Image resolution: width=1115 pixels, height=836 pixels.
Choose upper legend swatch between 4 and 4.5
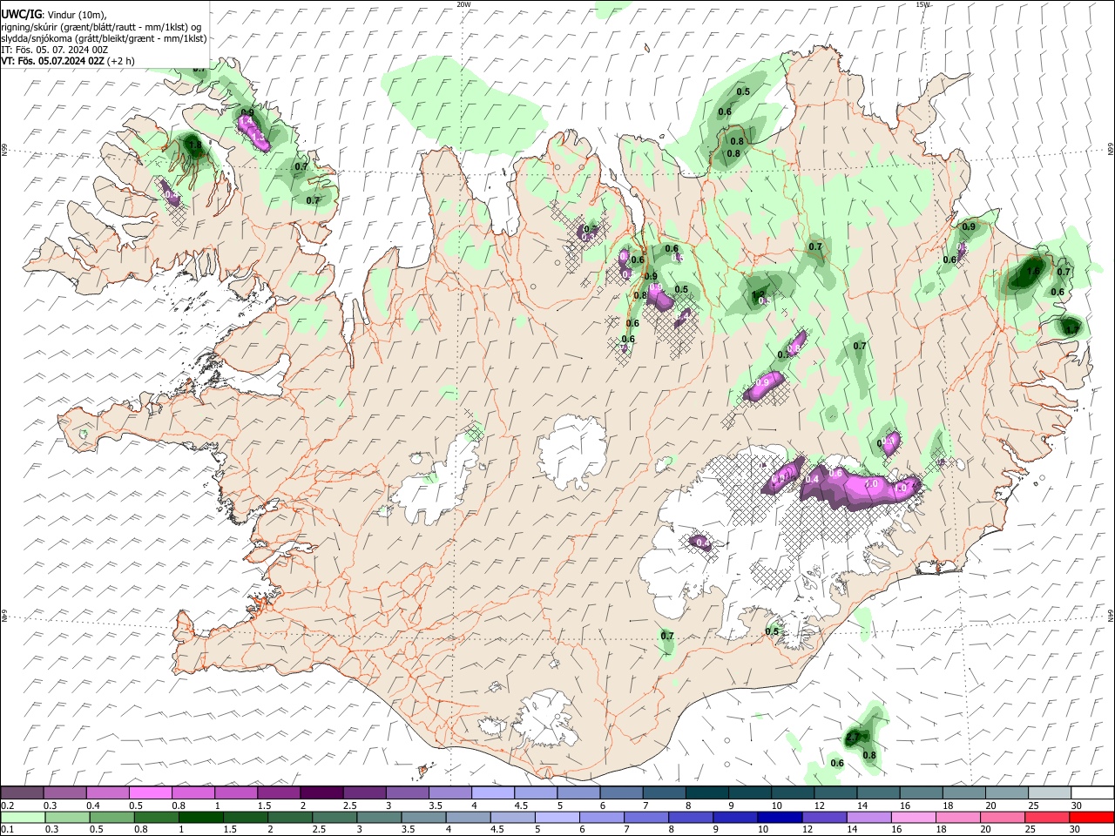tap(491, 792)
